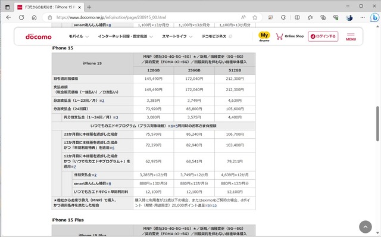The height and width of the screenshot is (237, 381).
Task: Select the 3,080円 re-installment cell
Action: click(154, 117)
